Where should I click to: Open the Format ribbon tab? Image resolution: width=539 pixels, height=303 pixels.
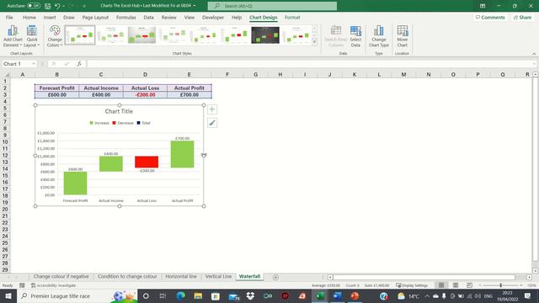(x=292, y=18)
